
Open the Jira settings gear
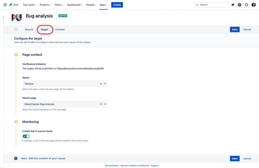pyautogui.click(x=247, y=5)
